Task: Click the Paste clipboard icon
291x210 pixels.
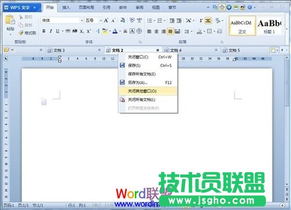Action: coord(10,20)
